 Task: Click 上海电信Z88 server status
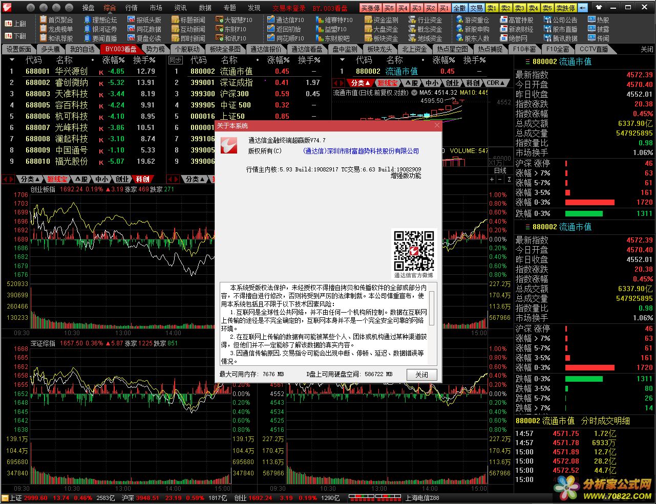tap(422, 498)
